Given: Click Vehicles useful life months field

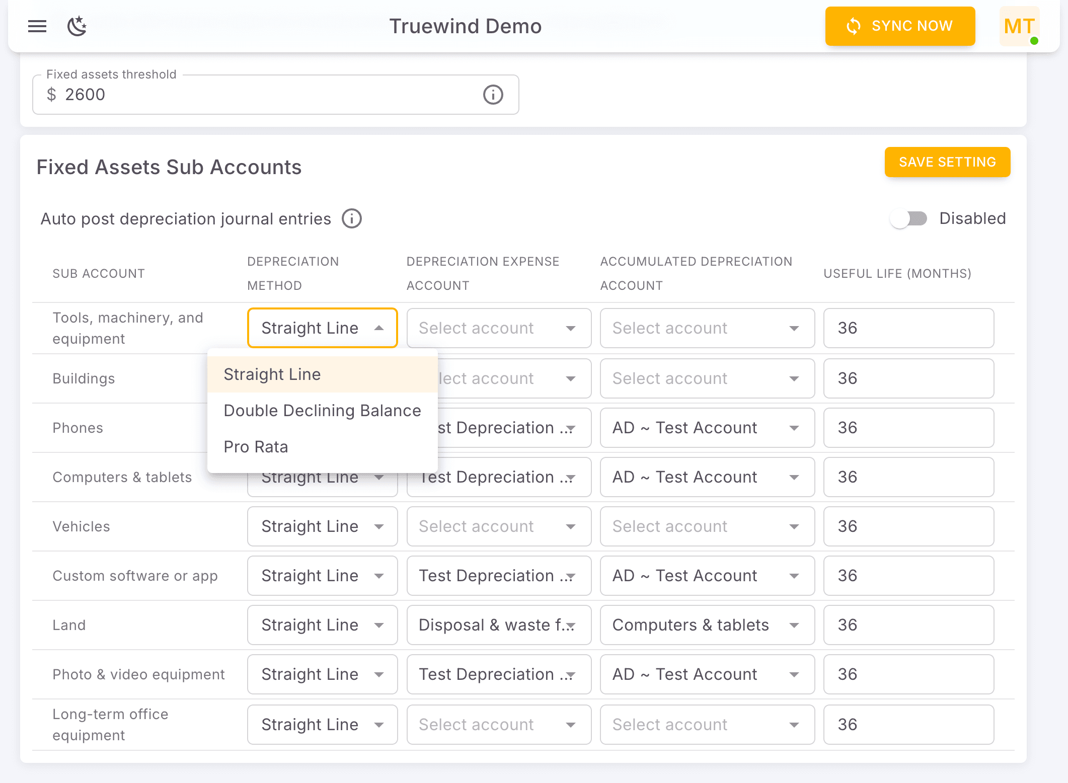Looking at the screenshot, I should click(x=908, y=526).
